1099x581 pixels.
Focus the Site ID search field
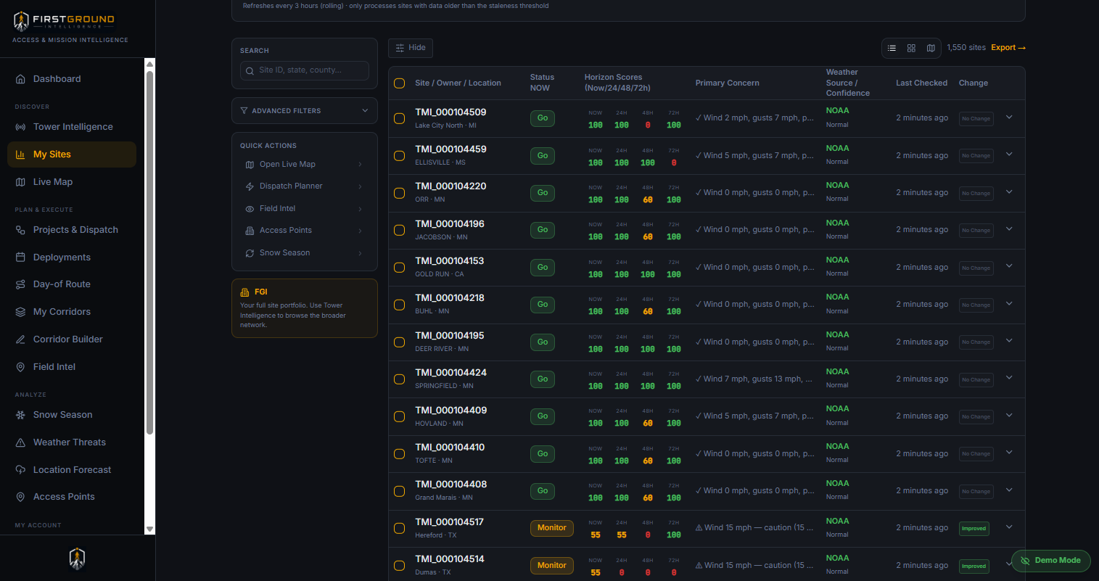pyautogui.click(x=305, y=70)
